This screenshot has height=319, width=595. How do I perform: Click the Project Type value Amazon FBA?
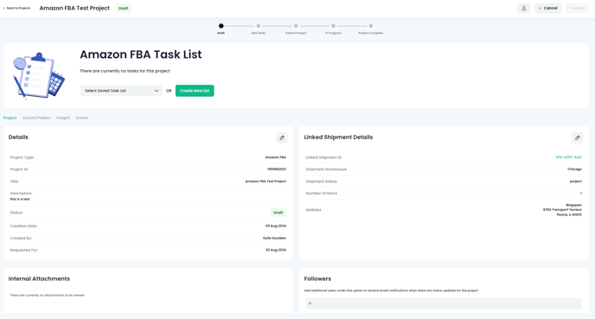coord(276,157)
